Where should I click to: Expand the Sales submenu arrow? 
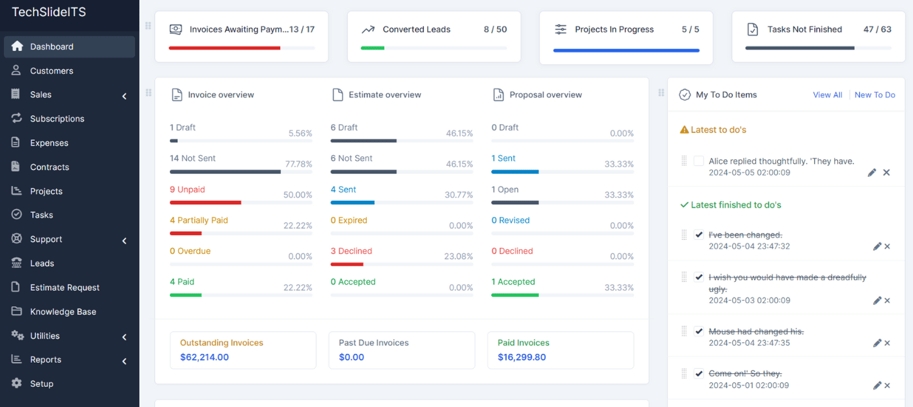pos(124,96)
